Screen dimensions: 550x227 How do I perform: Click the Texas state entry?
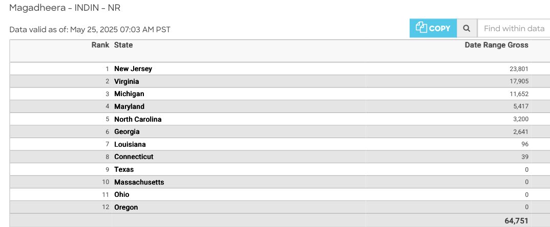[x=124, y=170]
